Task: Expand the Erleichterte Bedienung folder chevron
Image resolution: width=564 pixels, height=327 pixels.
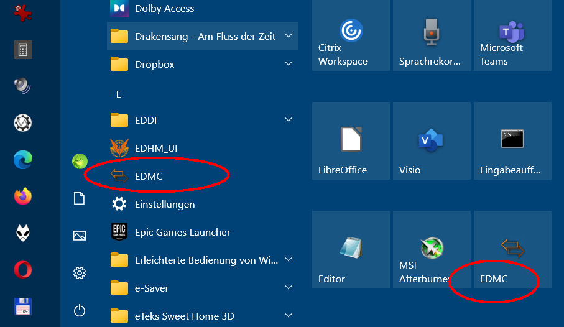Action: 289,259
